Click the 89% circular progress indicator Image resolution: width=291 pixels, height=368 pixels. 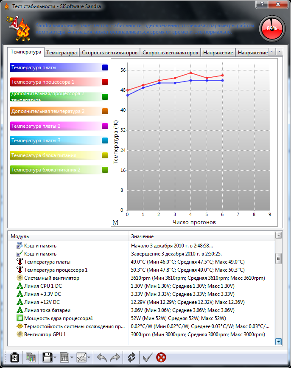[x=272, y=28]
